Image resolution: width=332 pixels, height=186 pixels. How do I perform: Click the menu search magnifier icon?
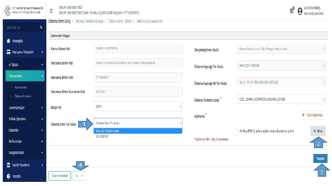click(41, 27)
